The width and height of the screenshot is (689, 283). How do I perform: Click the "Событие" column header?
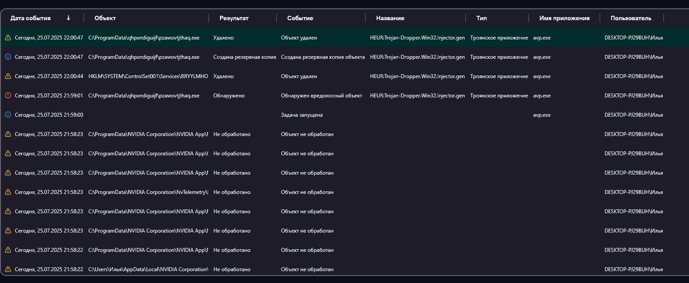[300, 18]
